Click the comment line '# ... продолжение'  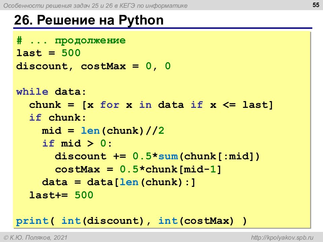[71, 41]
